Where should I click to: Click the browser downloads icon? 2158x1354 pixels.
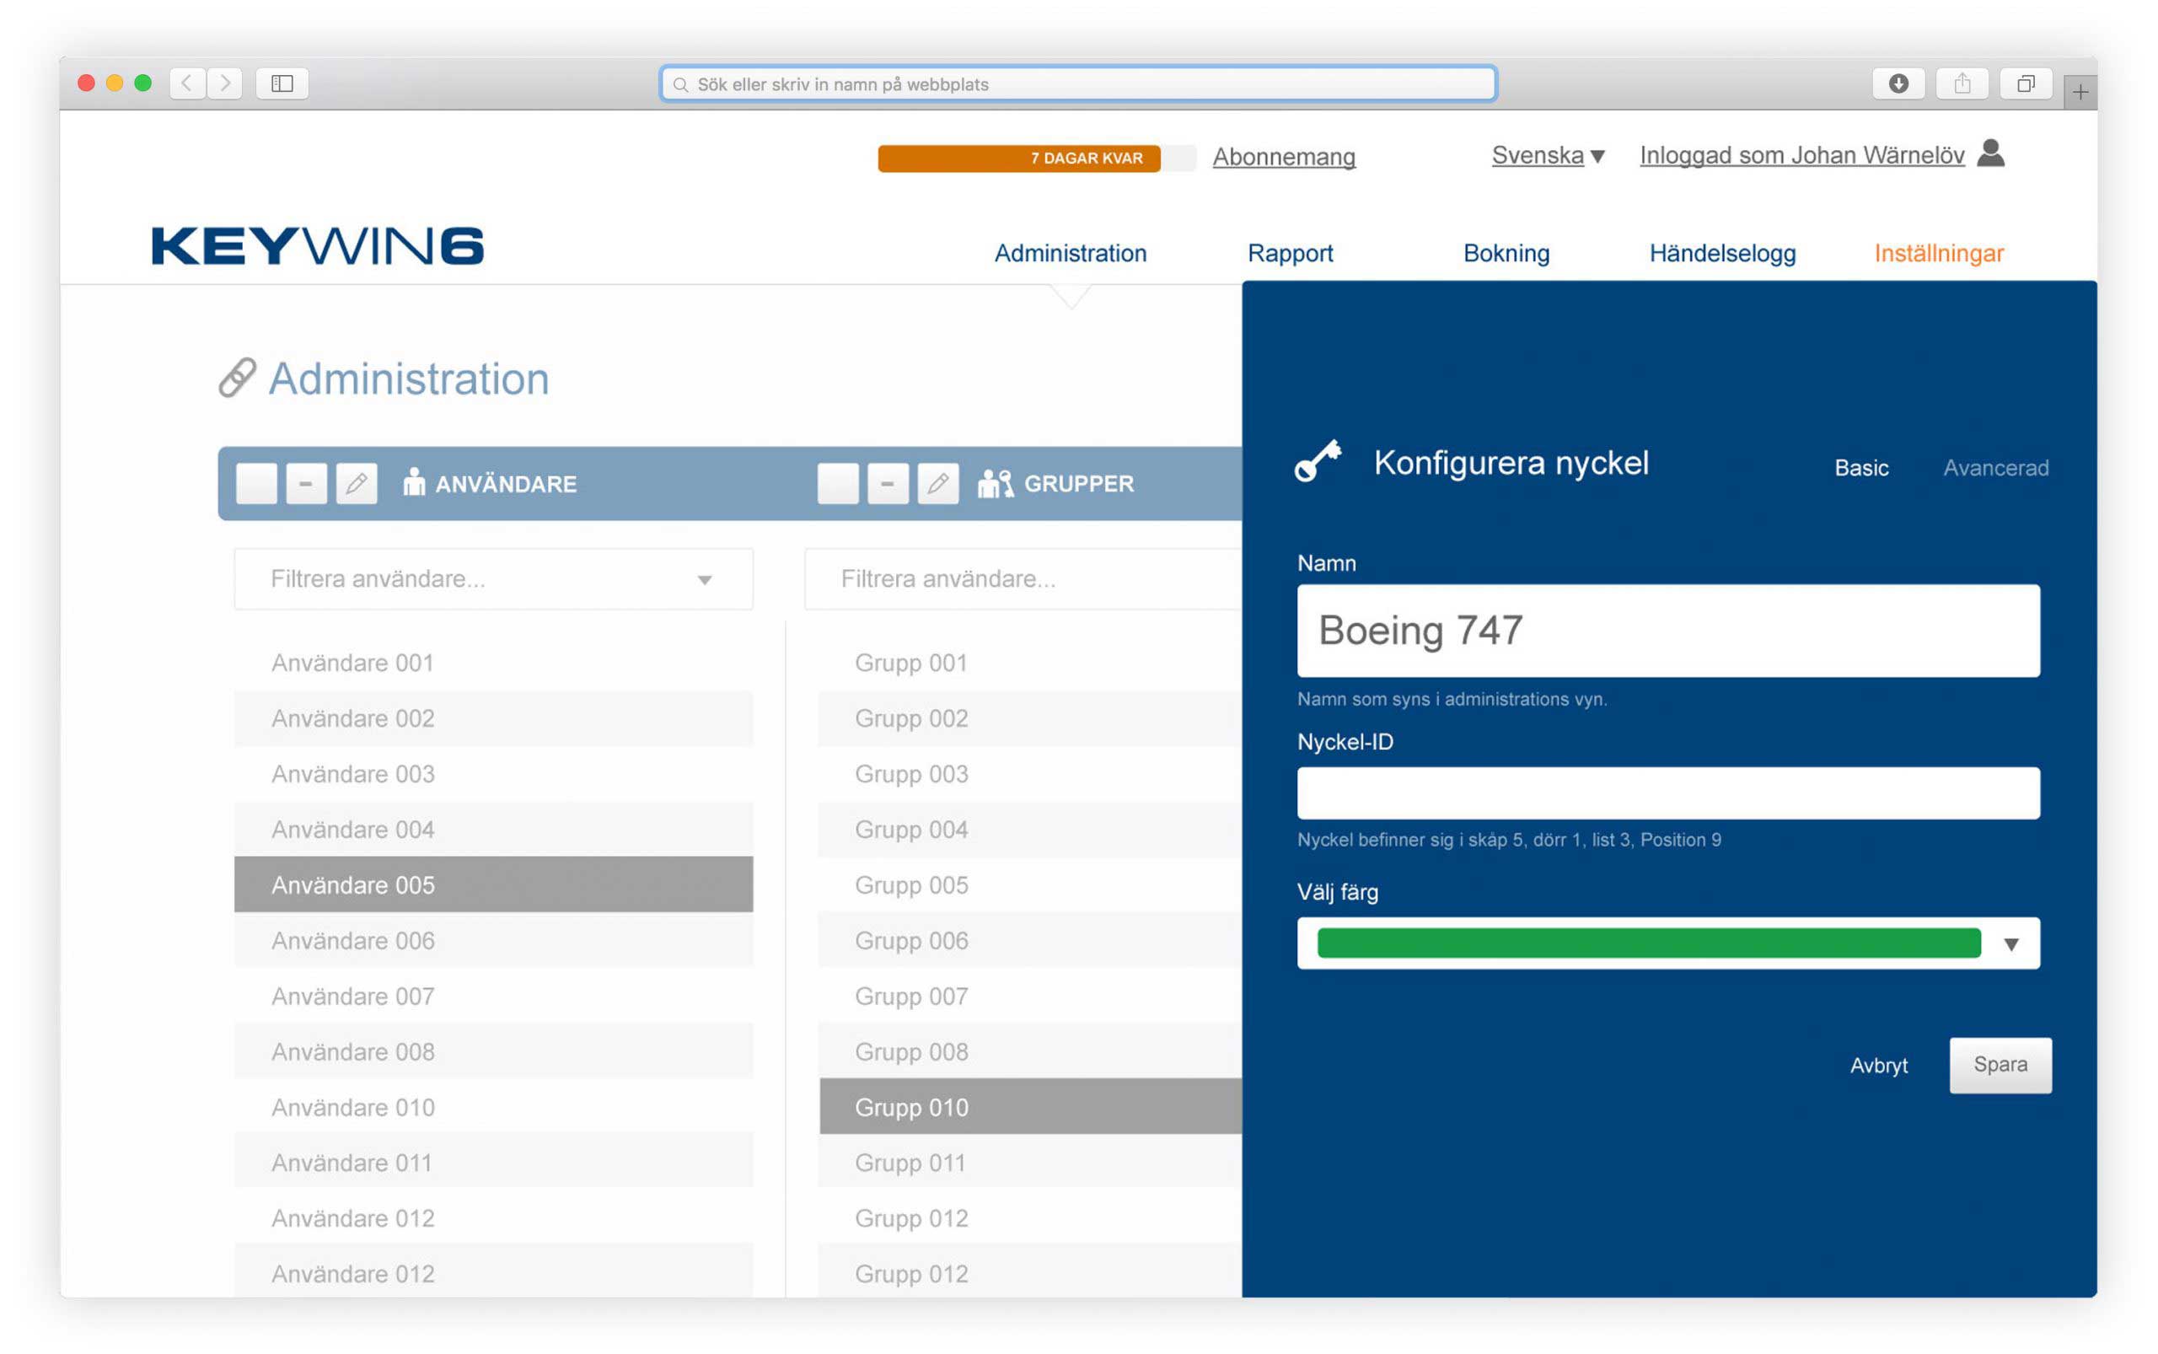click(x=1898, y=83)
